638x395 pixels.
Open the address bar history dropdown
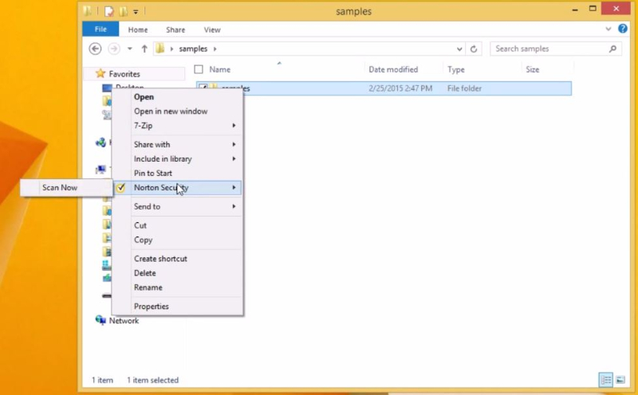(x=460, y=49)
